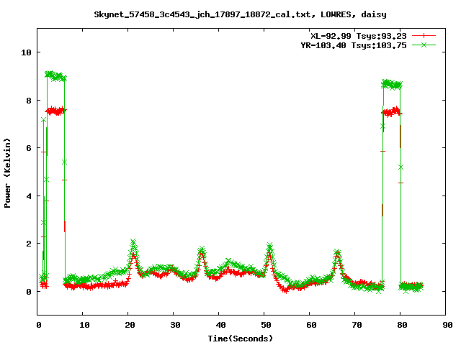Click y-axis tick label 8

(x=29, y=101)
